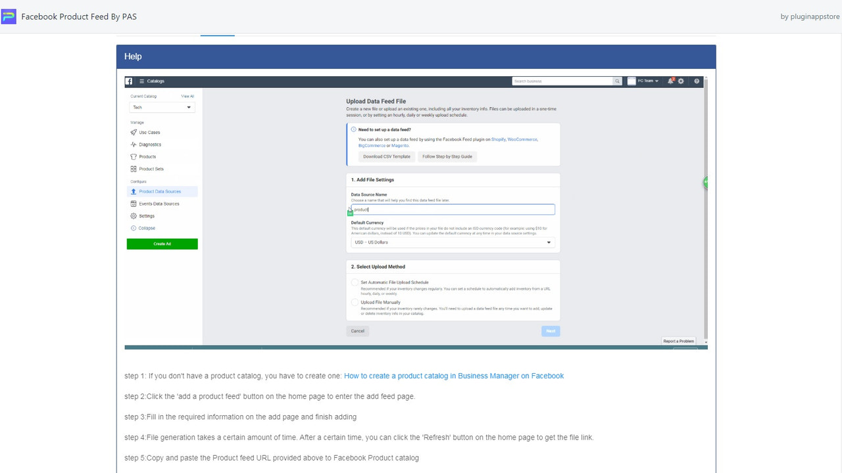Screen dimensions: 842x473
Task: Open the notifications bell icon
Action: click(x=670, y=81)
